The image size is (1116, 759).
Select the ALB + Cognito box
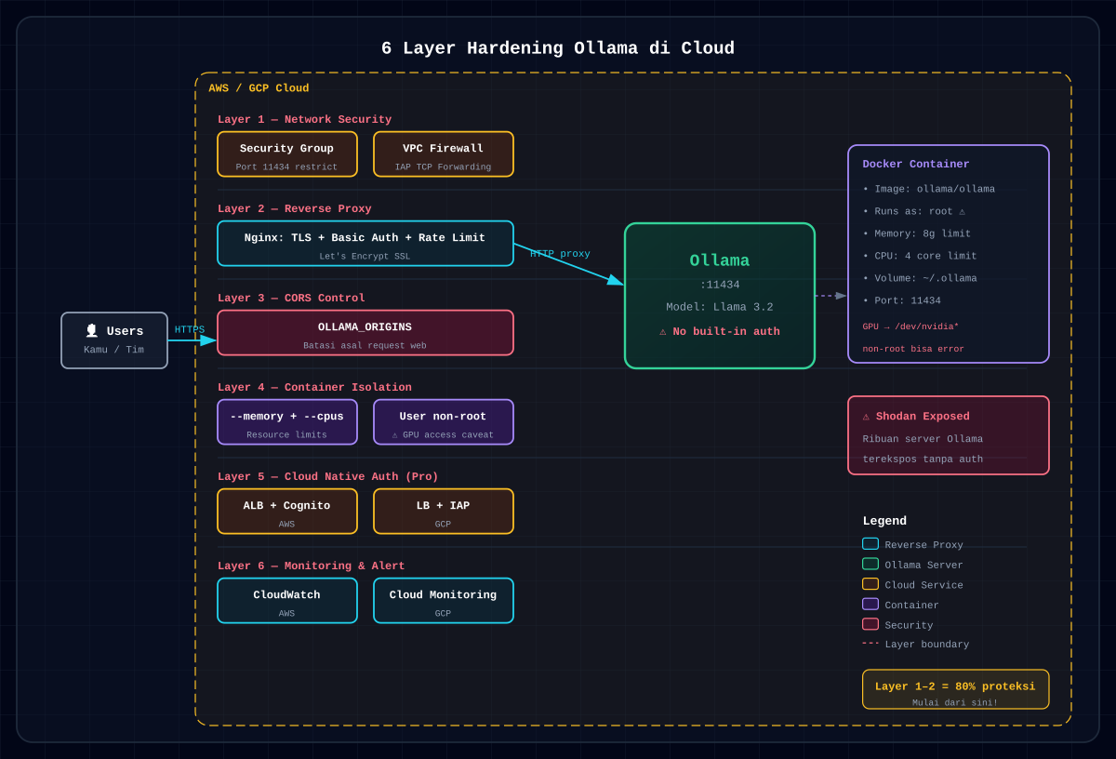[287, 512]
